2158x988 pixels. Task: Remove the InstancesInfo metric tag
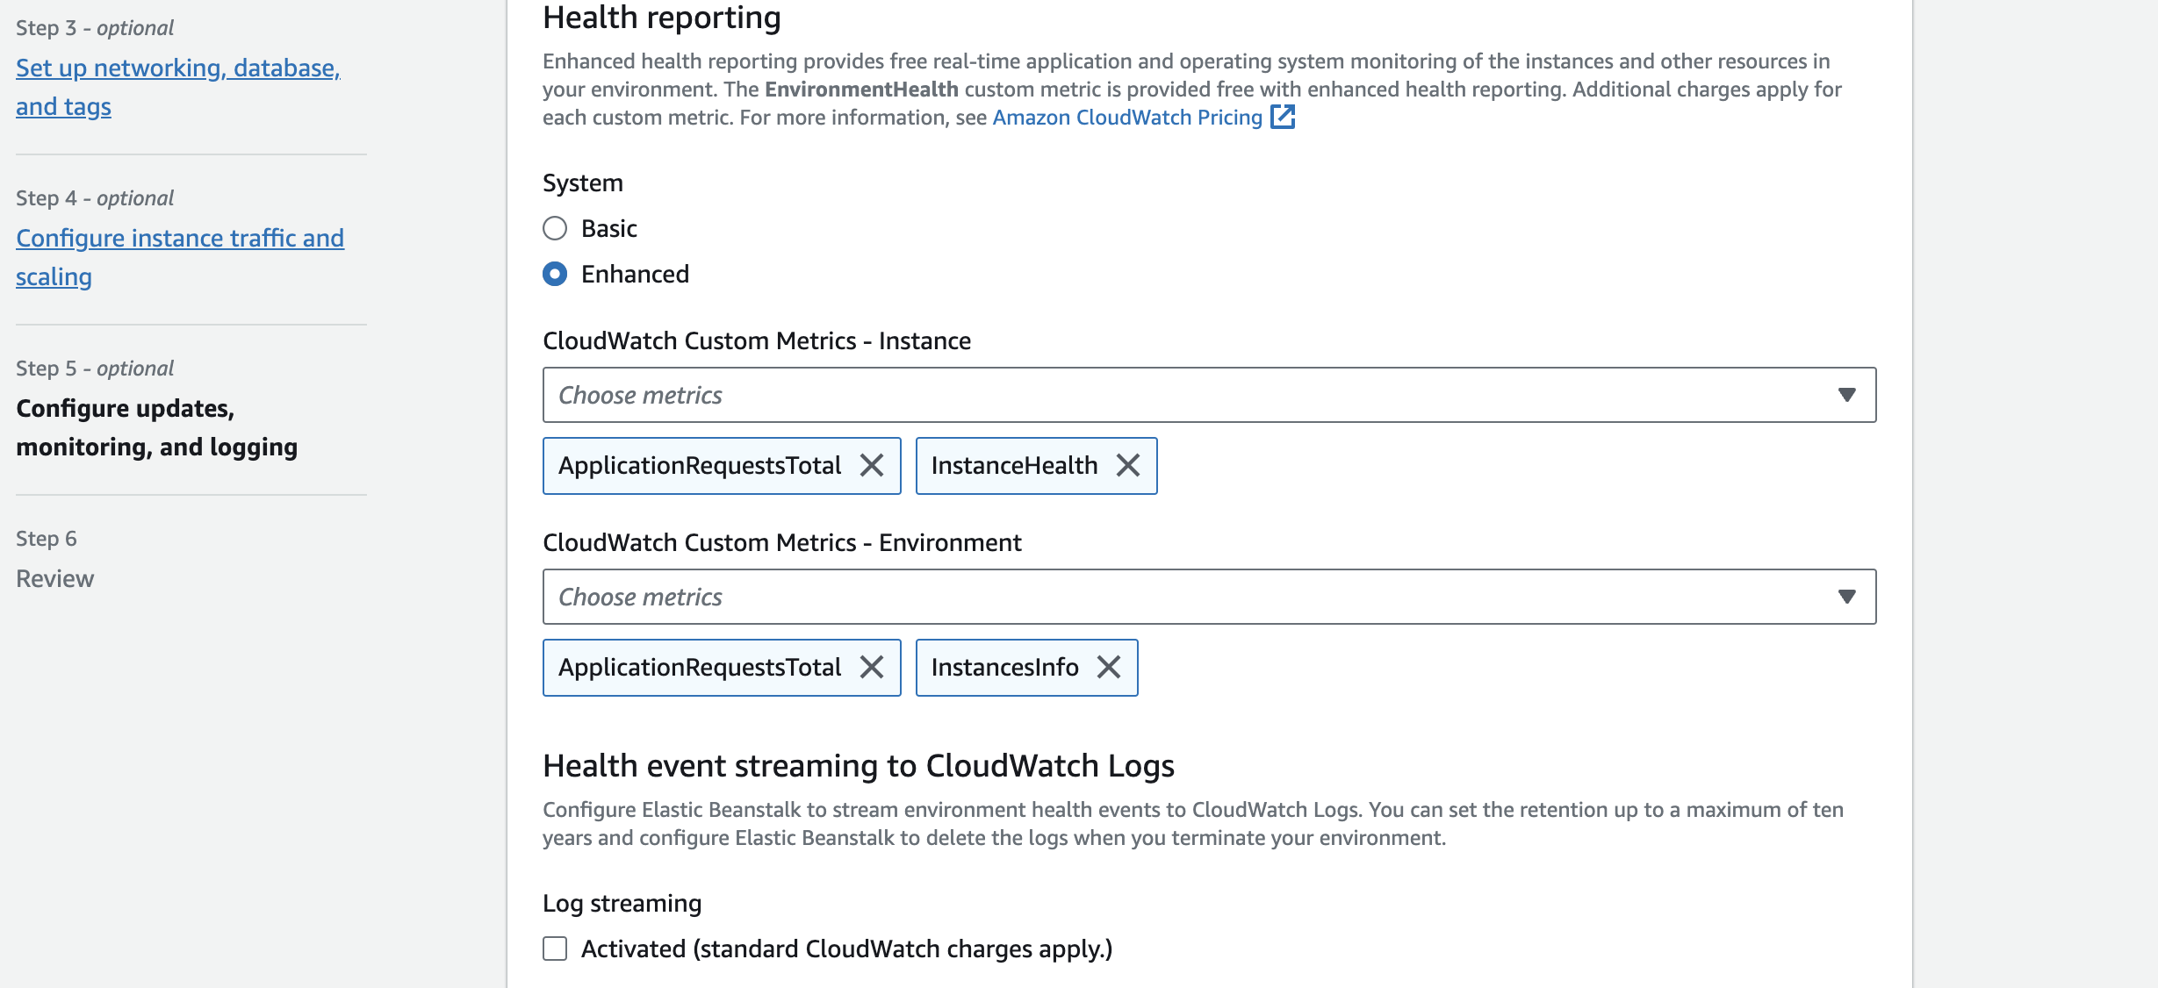[1108, 667]
